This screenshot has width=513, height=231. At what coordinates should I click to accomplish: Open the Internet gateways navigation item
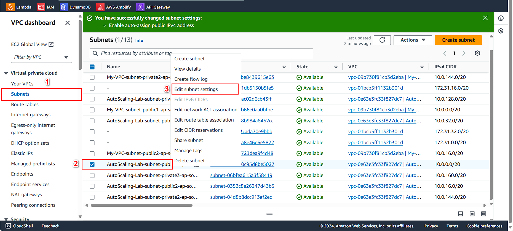pyautogui.click(x=31, y=115)
